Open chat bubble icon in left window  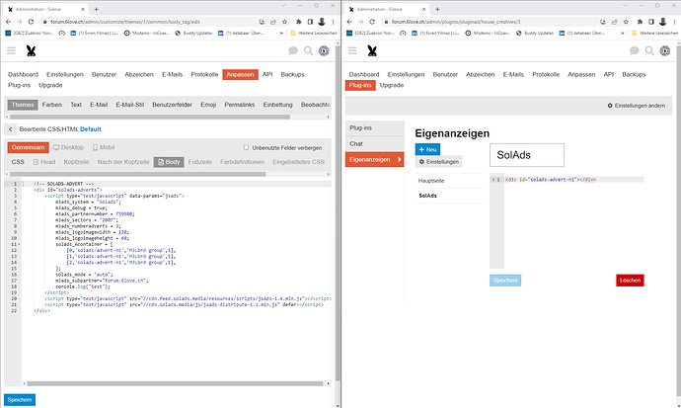click(293, 50)
